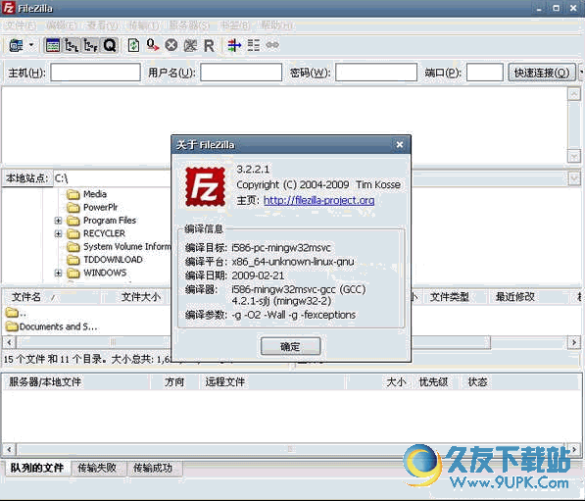The image size is (585, 501).
Task: Click the filezilla-project.org homepage link
Action: click(x=319, y=200)
